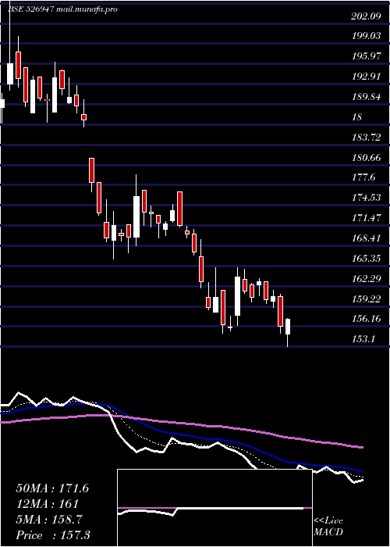
Task: Click the 192.91 price level label
Action: tap(366, 76)
